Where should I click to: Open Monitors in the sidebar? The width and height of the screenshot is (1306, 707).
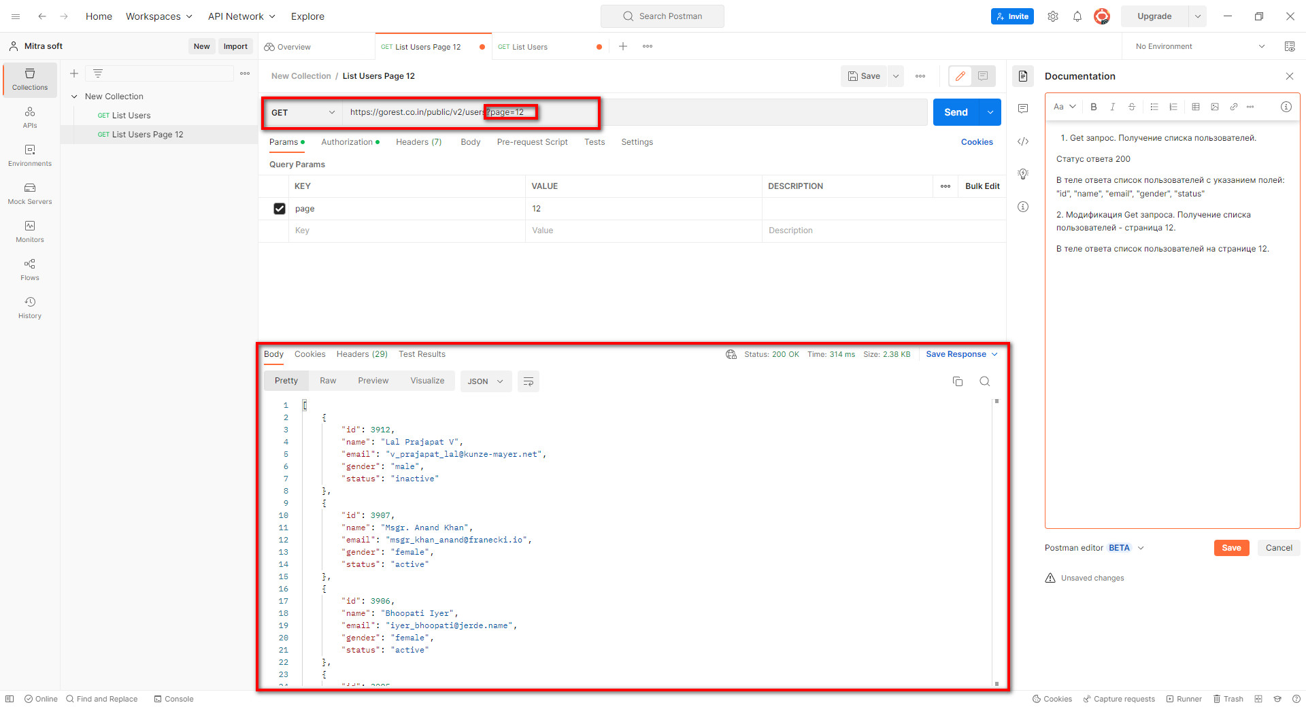(30, 232)
